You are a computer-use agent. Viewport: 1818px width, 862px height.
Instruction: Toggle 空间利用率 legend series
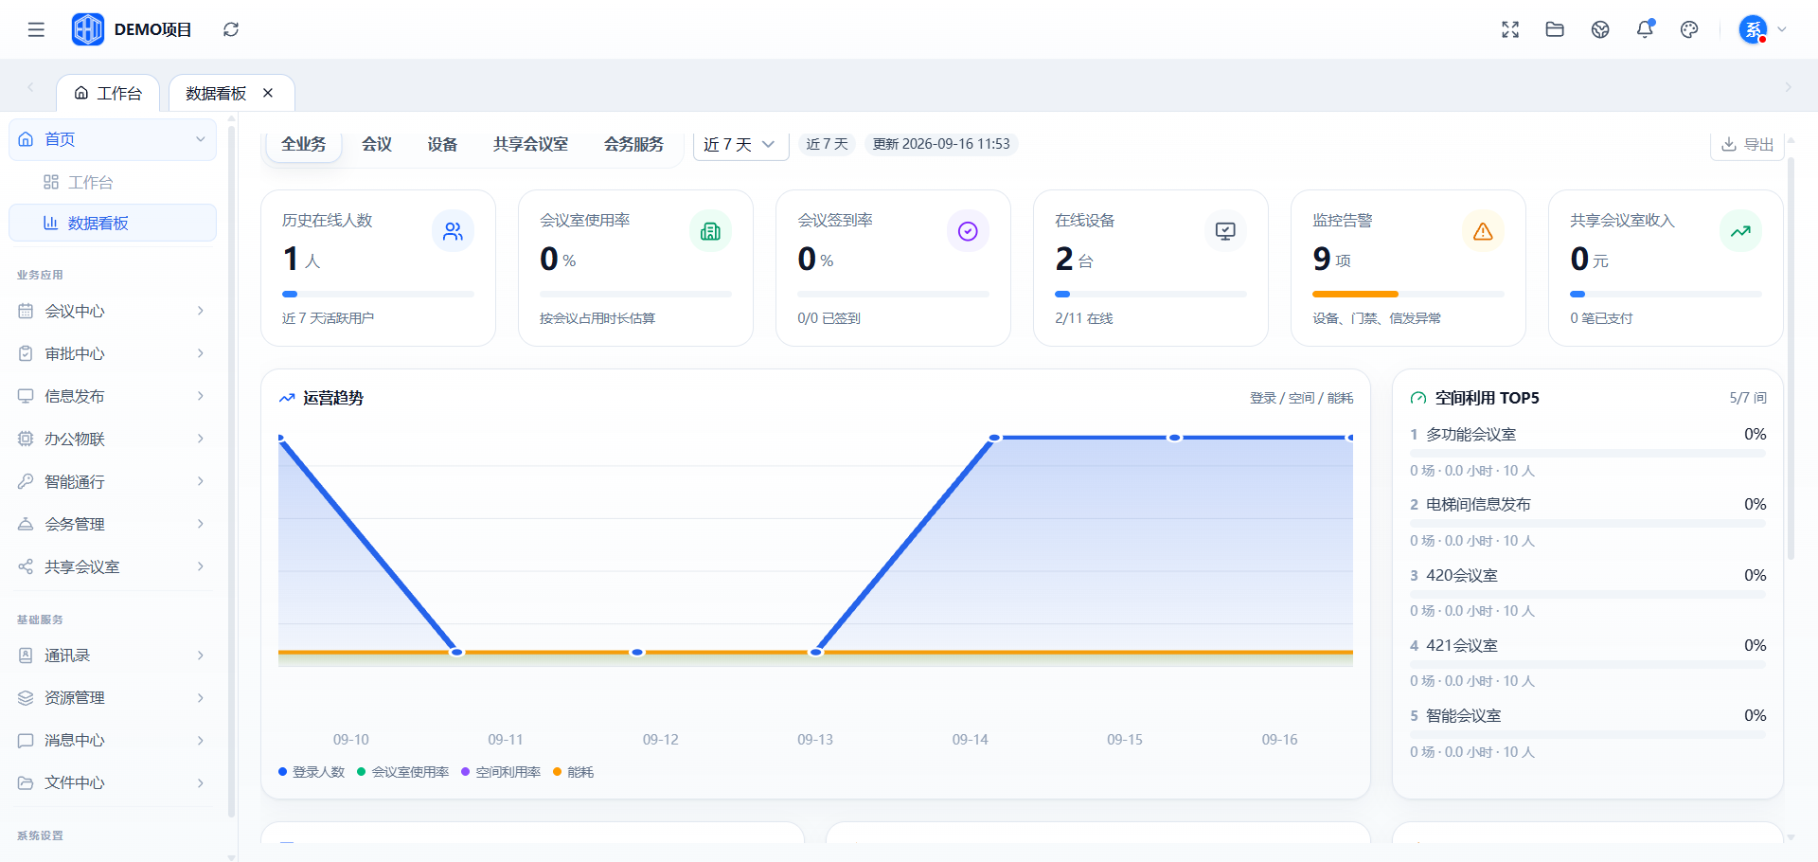(500, 772)
